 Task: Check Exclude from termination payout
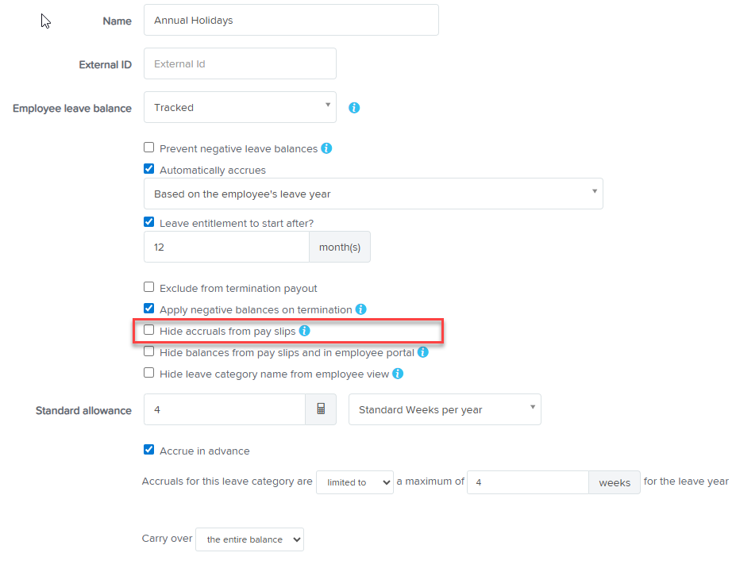pyautogui.click(x=148, y=287)
